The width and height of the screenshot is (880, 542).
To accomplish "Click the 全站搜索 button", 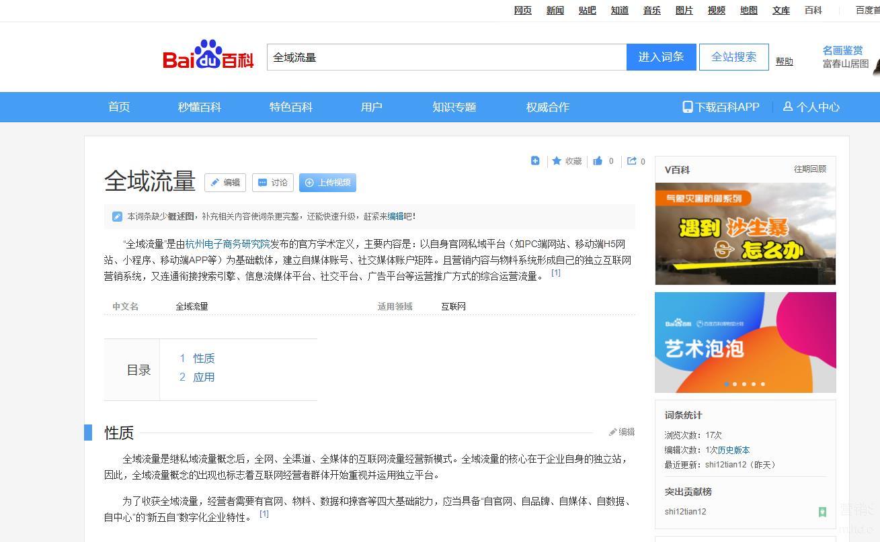I will click(x=733, y=57).
